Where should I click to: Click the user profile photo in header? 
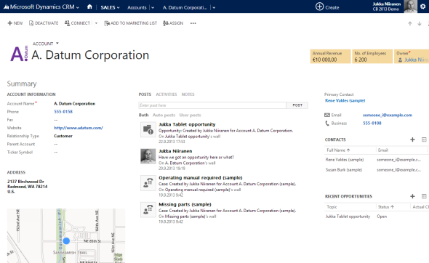[x=410, y=7]
